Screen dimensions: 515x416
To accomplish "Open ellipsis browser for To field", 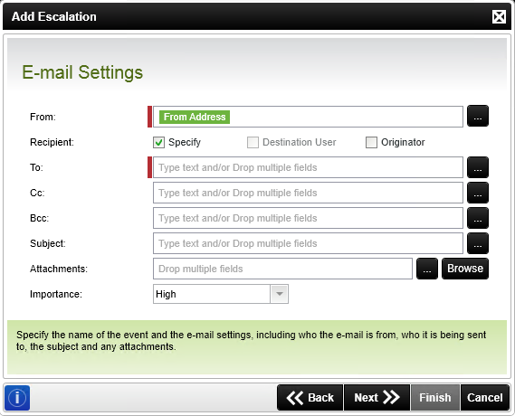I will click(478, 167).
